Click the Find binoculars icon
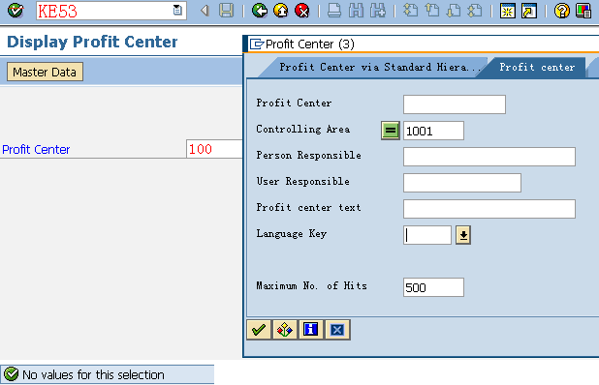This screenshot has height=385, width=599. pos(356,11)
